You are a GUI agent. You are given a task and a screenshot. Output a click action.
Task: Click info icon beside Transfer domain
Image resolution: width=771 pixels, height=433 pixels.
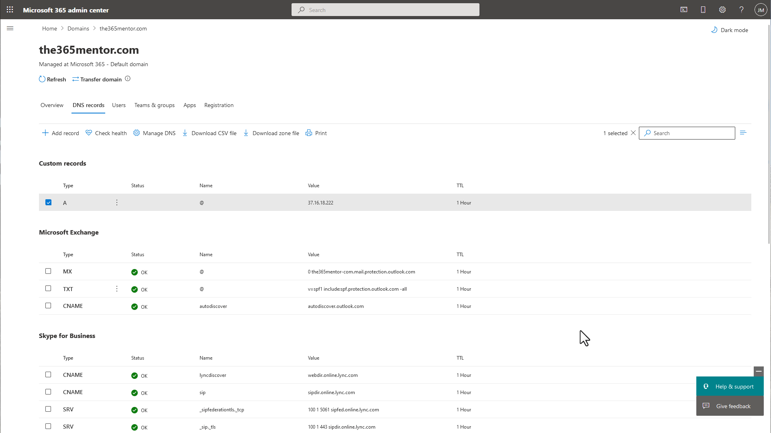128,79
